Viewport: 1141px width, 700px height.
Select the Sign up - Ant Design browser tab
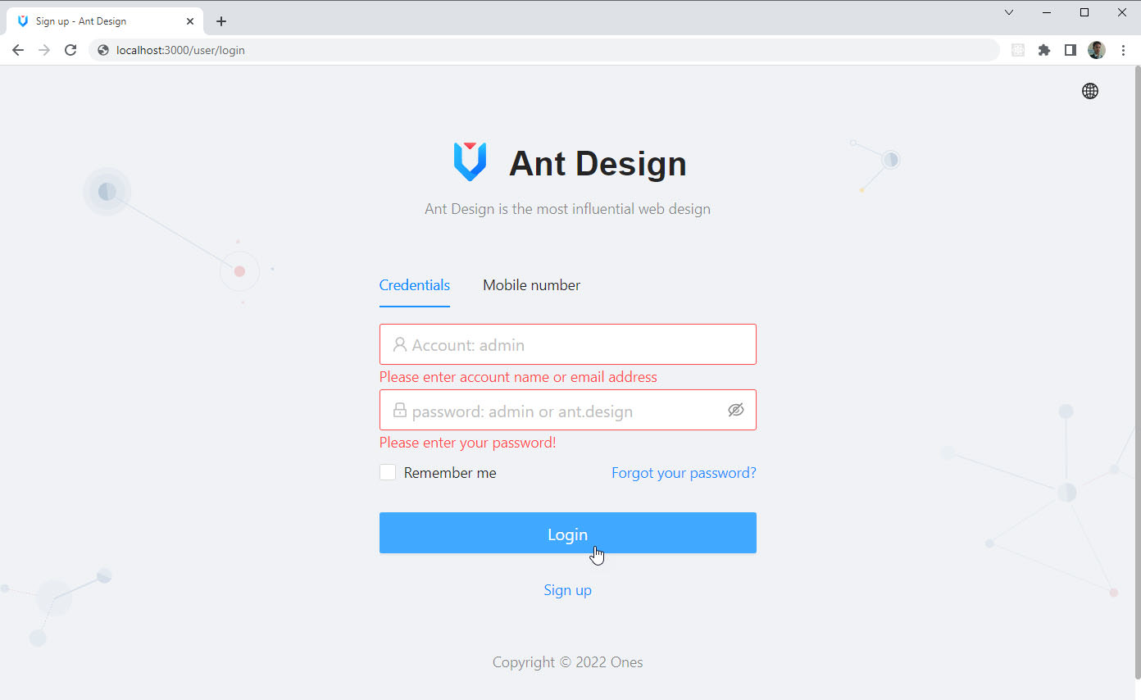click(105, 21)
